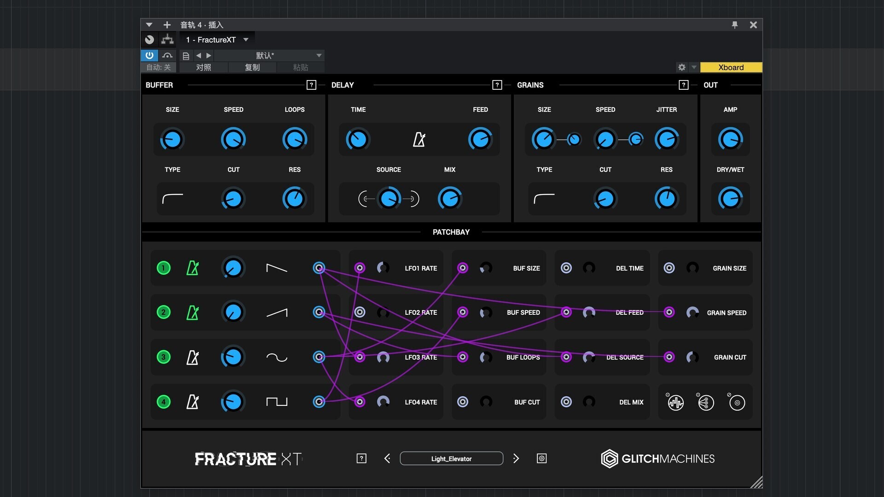Screen dimensions: 884x497
Task: Toggle LFO 1 tempo sync metronome
Action: coord(192,268)
